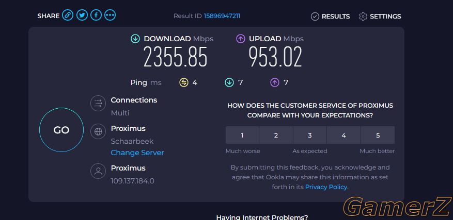Viewport: 453px width, 220px height.
Task: Click the Much better label
Action: click(377, 151)
